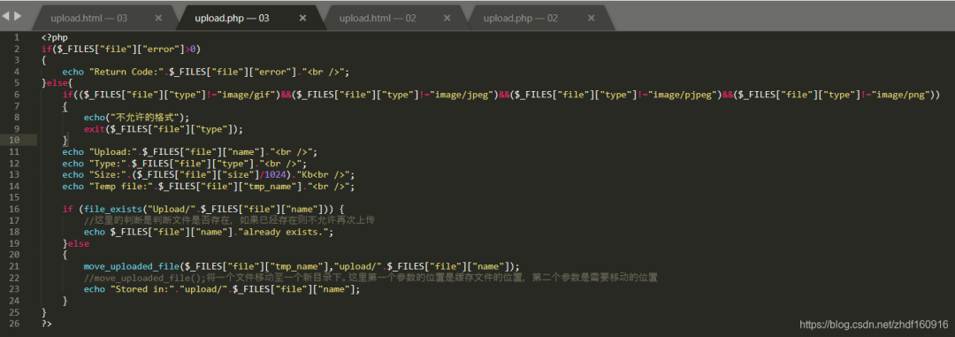Click the closing ?> tag

tap(47, 324)
